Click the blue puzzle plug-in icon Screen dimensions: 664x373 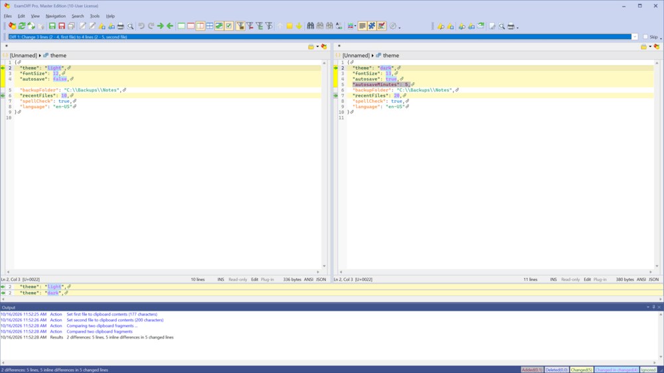tap(372, 27)
